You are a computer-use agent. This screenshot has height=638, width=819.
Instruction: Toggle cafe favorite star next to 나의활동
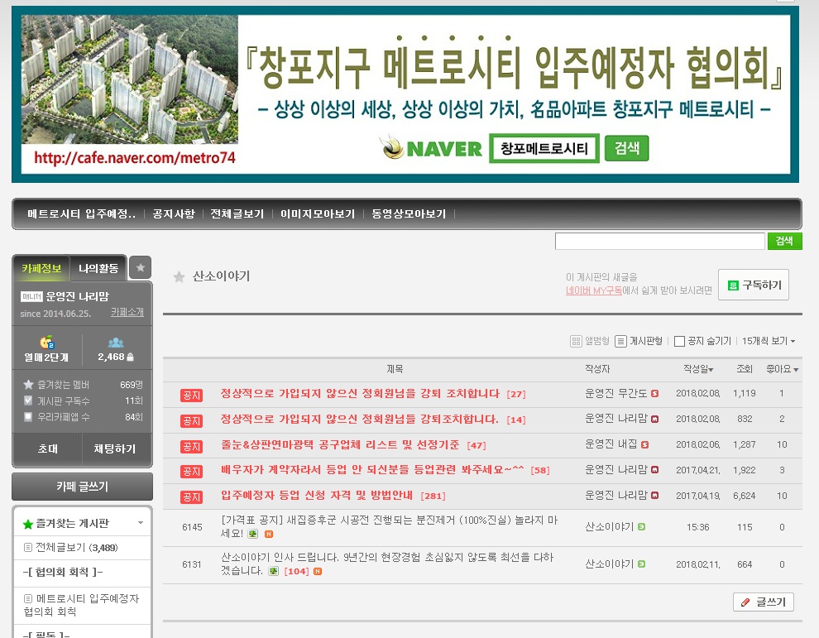tap(141, 267)
